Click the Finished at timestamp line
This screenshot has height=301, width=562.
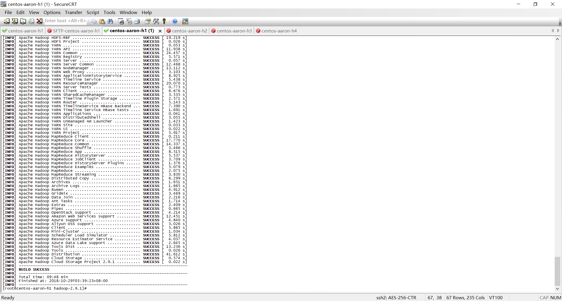pyautogui.click(x=63, y=281)
